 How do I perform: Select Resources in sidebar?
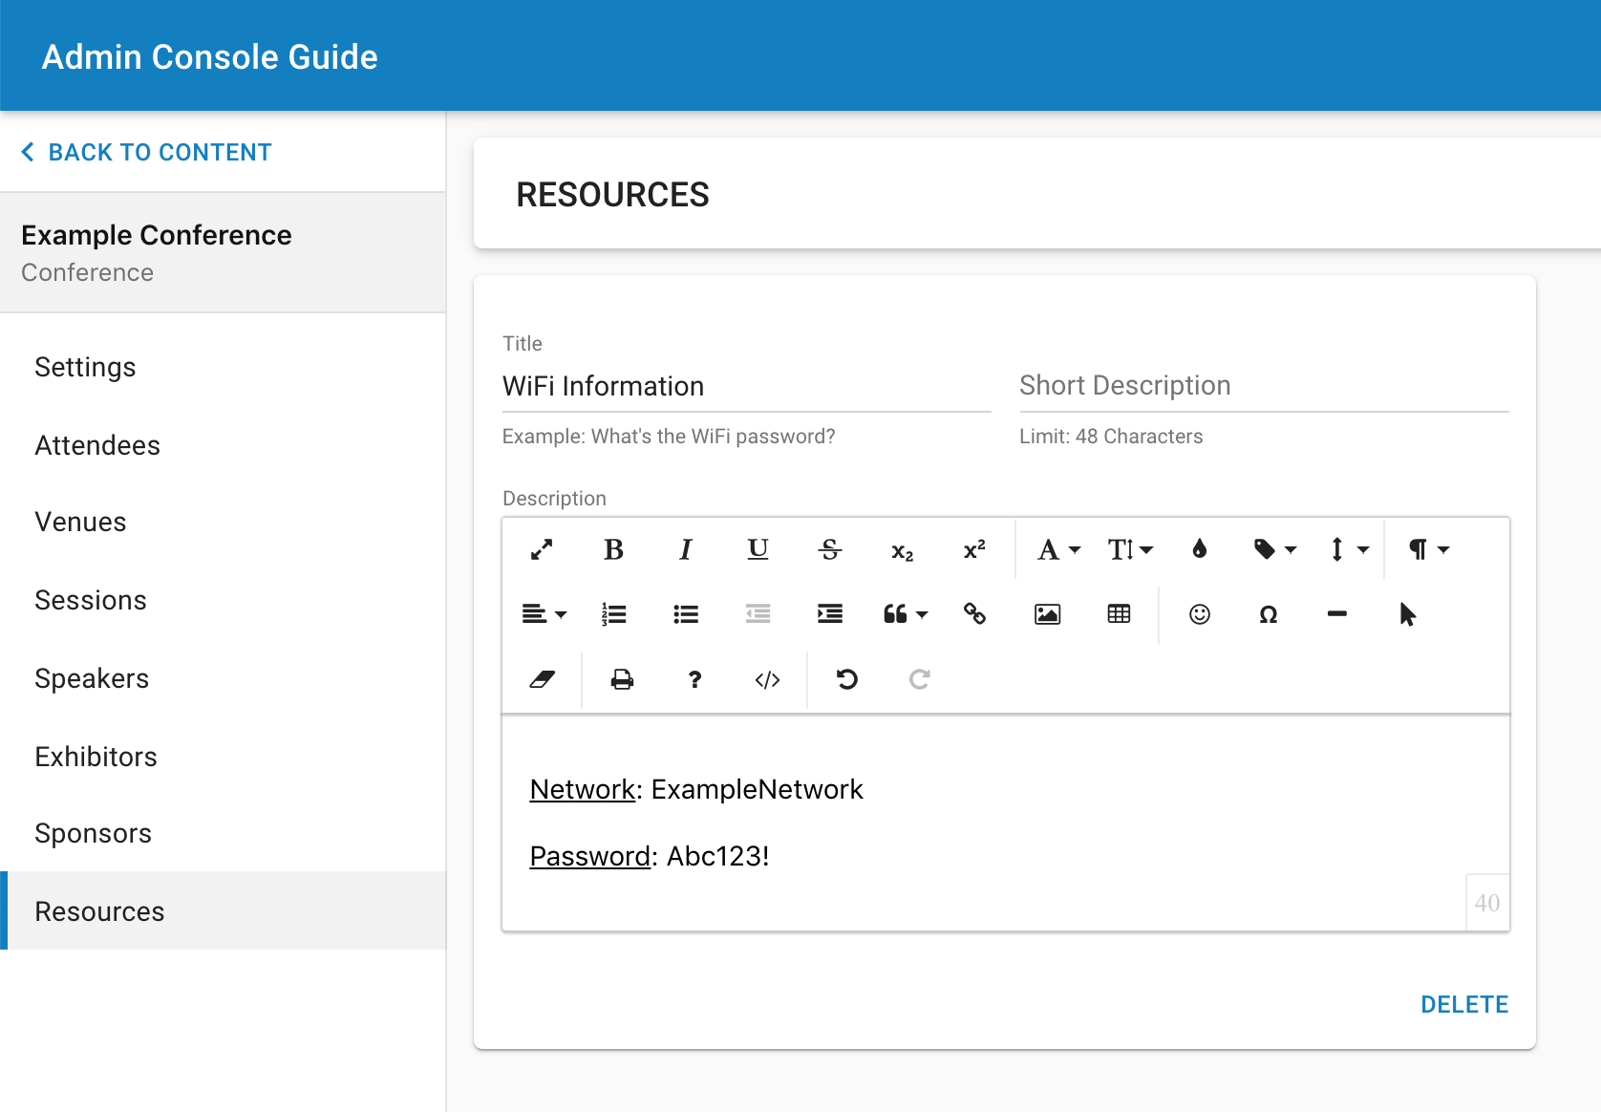pyautogui.click(x=224, y=910)
